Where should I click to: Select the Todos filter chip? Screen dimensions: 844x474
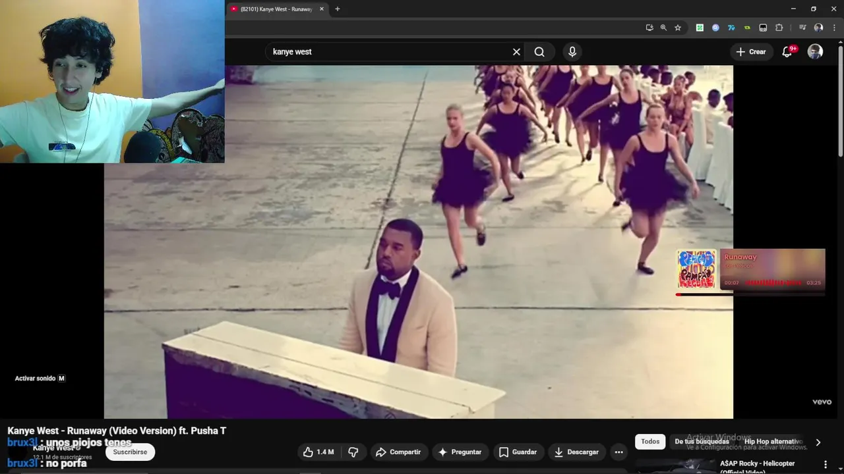[650, 442]
